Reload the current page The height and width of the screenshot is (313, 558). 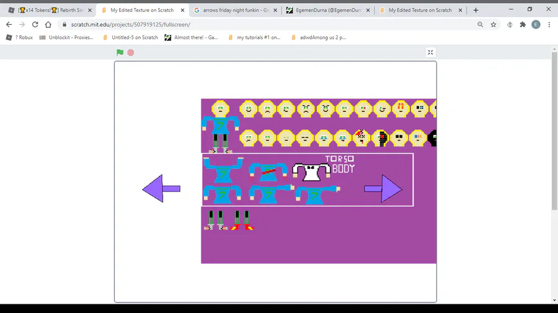35,25
